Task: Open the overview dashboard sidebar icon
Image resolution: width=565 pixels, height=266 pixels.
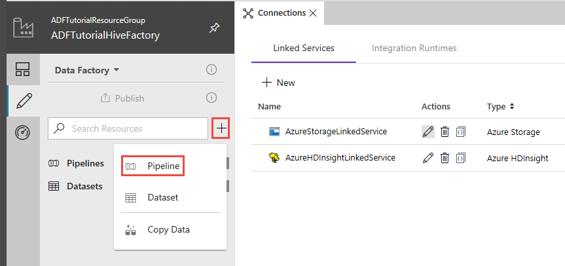Action: 23,69
